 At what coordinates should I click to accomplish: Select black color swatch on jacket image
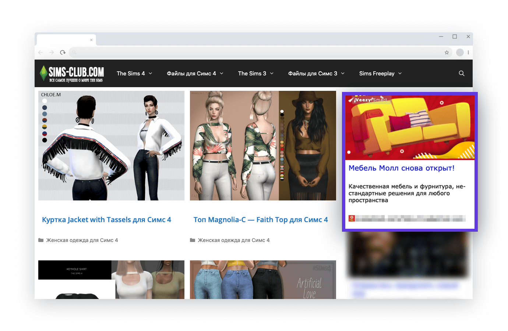pyautogui.click(x=45, y=140)
